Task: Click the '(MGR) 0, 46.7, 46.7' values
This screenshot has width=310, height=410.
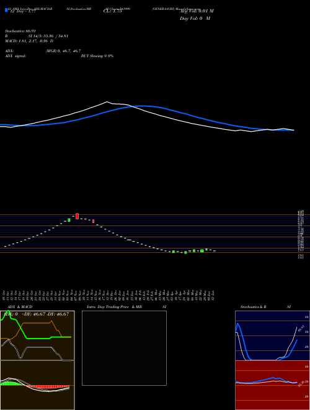Action: (x=63, y=51)
